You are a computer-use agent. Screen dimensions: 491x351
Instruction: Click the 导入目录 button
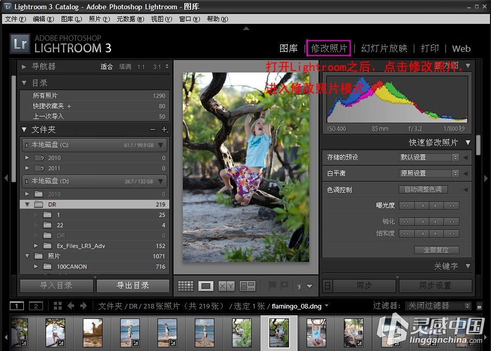tap(56, 286)
